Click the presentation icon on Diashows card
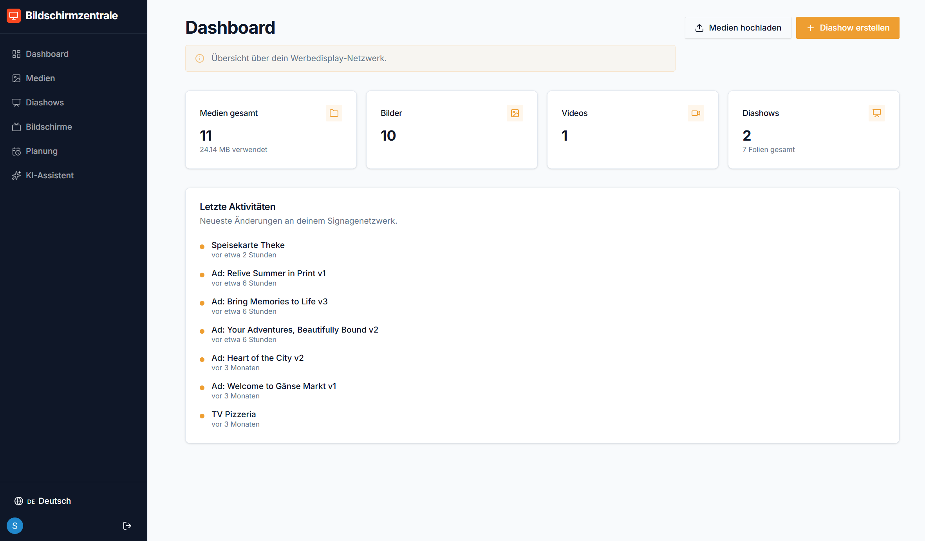Image resolution: width=925 pixels, height=541 pixels. [877, 113]
